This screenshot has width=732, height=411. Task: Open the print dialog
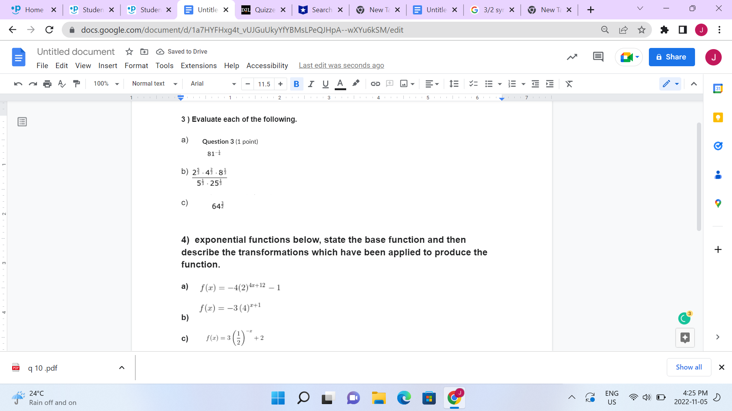coord(47,84)
